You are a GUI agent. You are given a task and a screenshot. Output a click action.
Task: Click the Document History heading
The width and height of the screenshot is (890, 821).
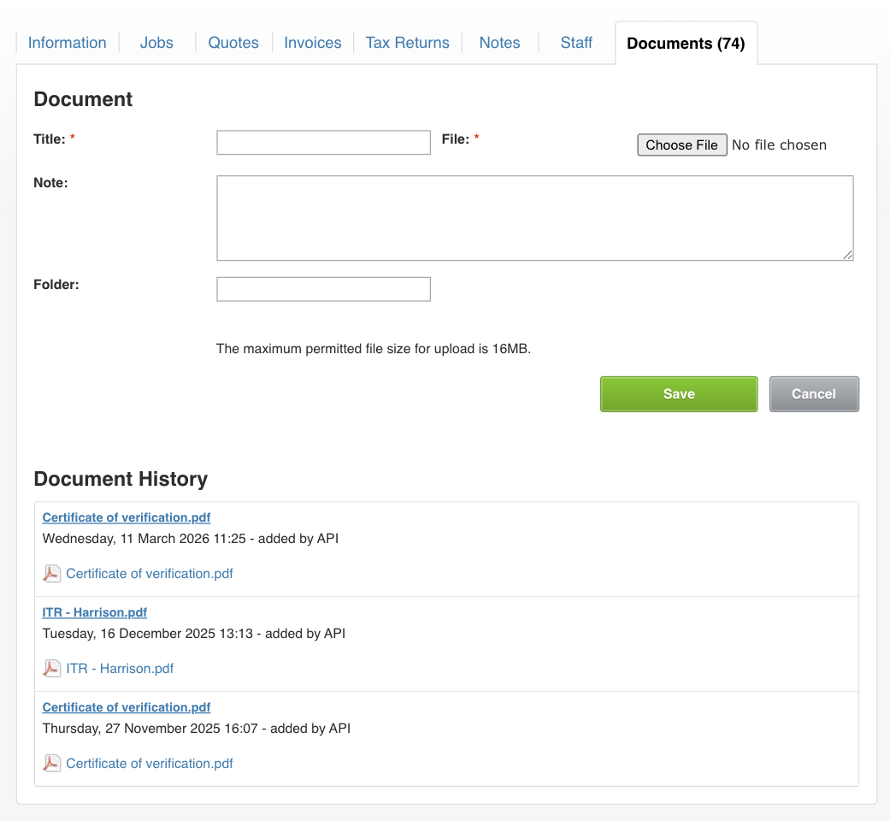tap(121, 479)
